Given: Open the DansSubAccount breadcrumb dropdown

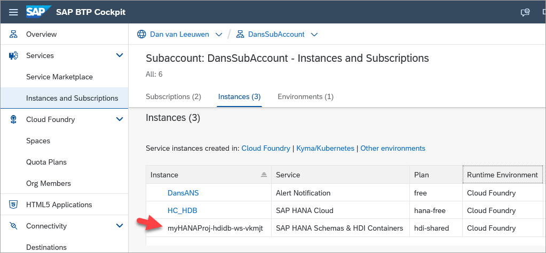Looking at the screenshot, I should 314,35.
